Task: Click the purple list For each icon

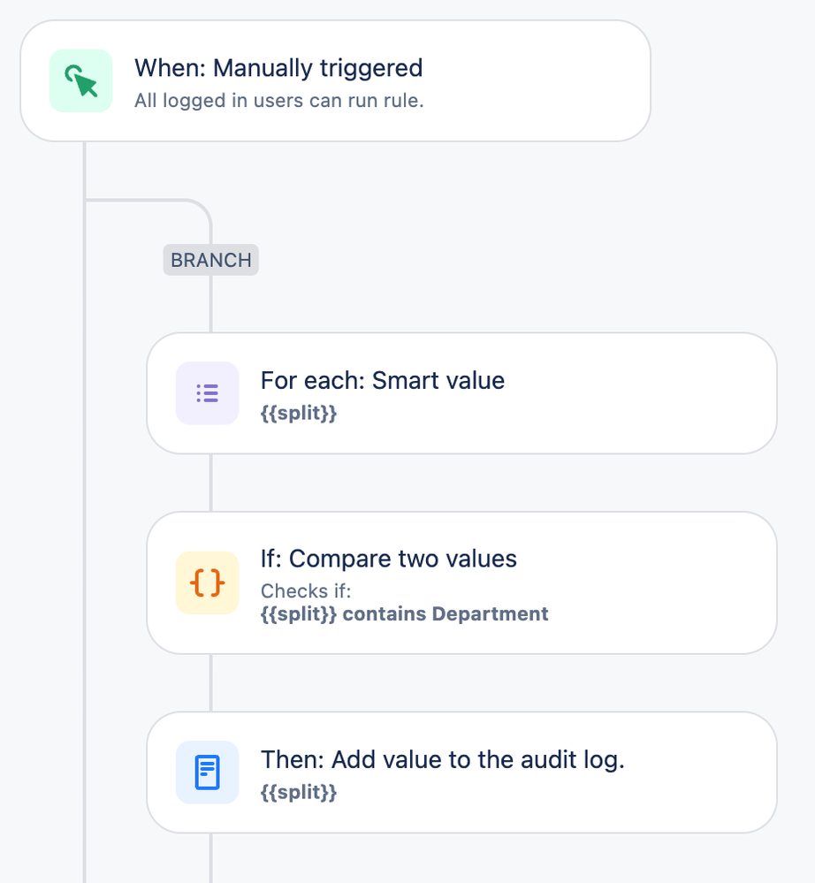Action: coord(208,393)
